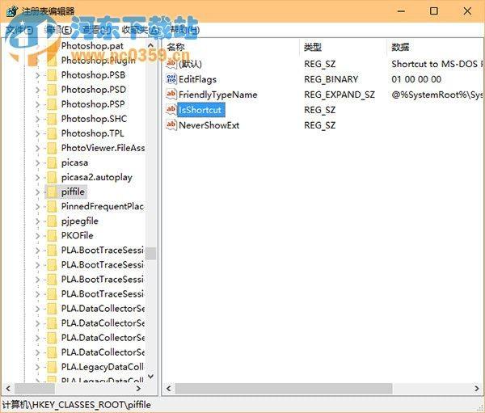Click the folder icon for pjpegfile
This screenshot has height=413, width=485.
point(52,221)
